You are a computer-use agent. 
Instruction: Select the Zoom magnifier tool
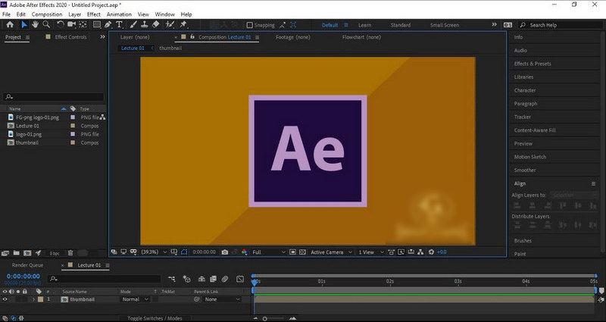coord(46,24)
